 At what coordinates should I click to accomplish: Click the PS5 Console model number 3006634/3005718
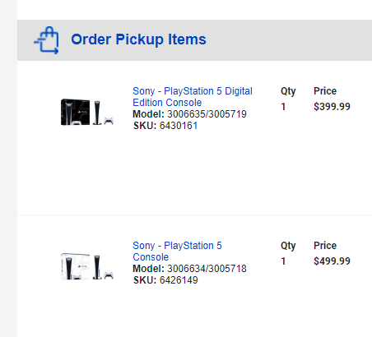tap(207, 269)
